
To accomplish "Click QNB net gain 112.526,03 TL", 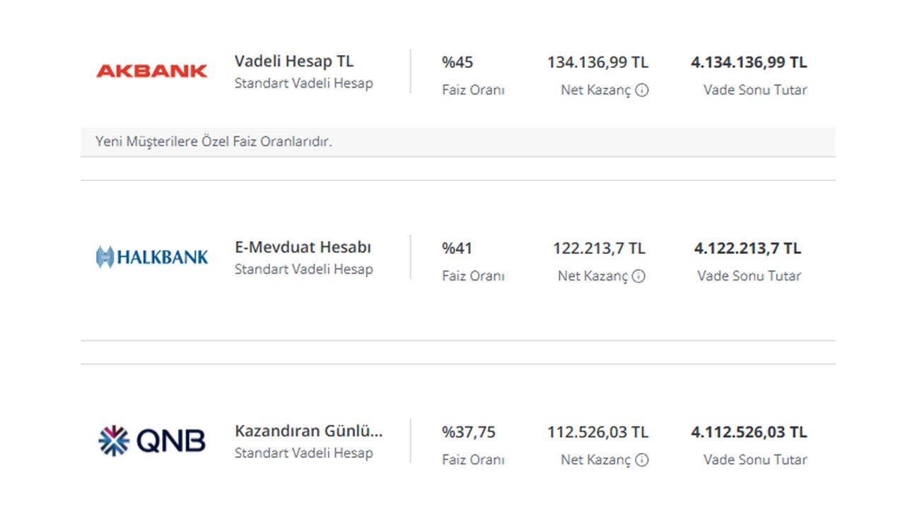I will point(597,432).
